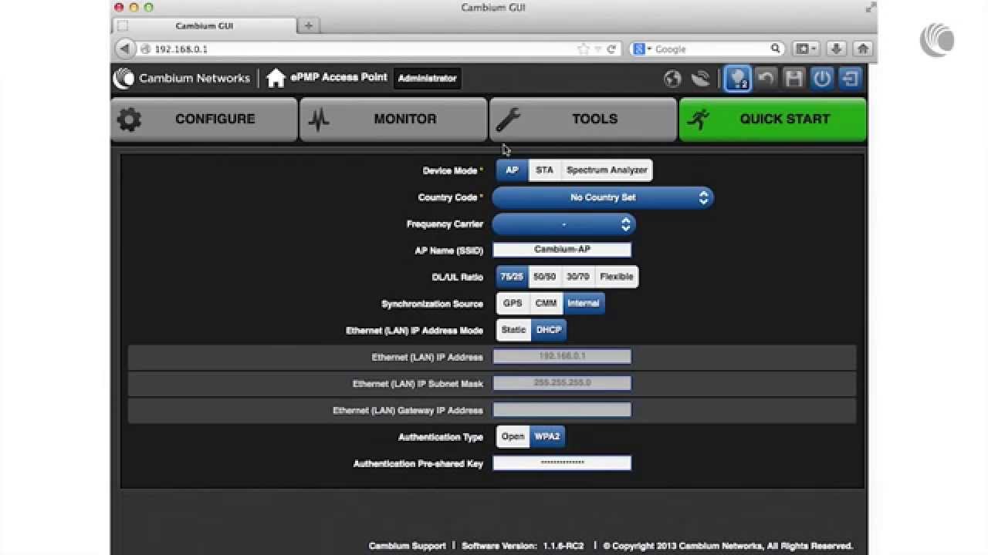Select Flexible DL/UL ratio
Viewport: 988px width, 555px height.
(616, 277)
